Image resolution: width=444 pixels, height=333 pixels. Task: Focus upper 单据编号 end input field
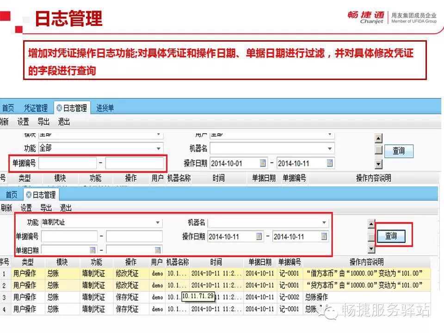tap(134, 163)
